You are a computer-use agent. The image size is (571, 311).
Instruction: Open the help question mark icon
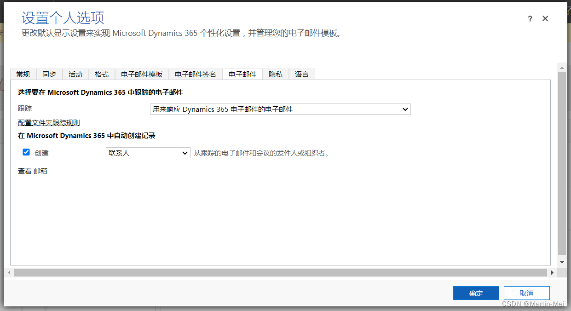click(x=530, y=19)
